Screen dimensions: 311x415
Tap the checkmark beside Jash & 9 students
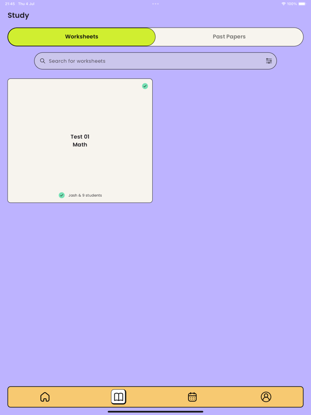[x=62, y=195]
